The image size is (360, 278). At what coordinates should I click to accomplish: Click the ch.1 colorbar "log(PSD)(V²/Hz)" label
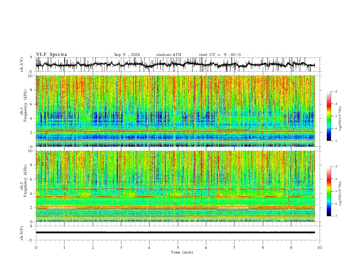tap(340, 119)
